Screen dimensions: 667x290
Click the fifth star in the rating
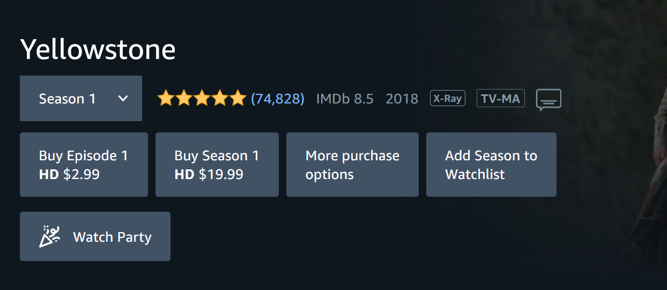(238, 99)
